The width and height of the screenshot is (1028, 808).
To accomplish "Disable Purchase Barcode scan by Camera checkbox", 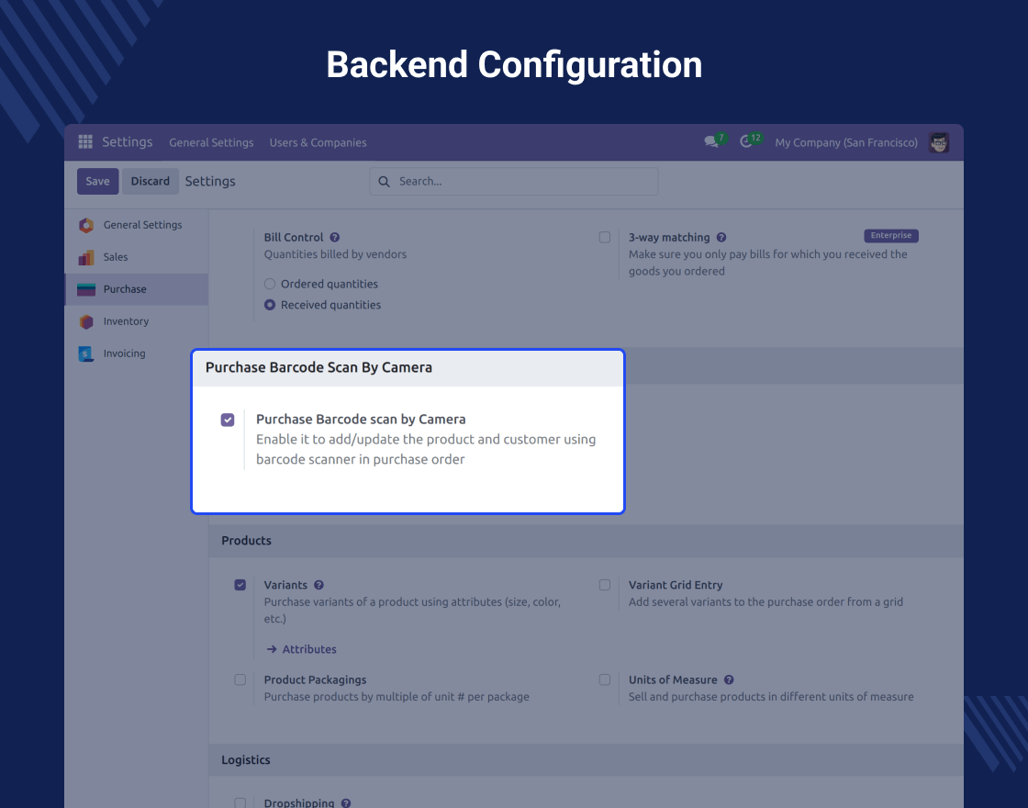I will (x=228, y=420).
